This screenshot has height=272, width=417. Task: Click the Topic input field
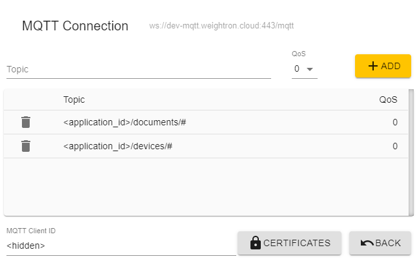pos(139,70)
